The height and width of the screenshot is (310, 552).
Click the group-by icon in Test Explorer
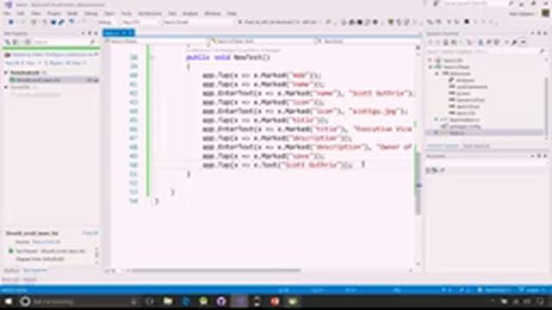pos(16,42)
